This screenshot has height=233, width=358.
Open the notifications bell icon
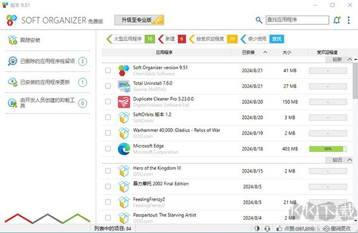pyautogui.click(x=337, y=20)
